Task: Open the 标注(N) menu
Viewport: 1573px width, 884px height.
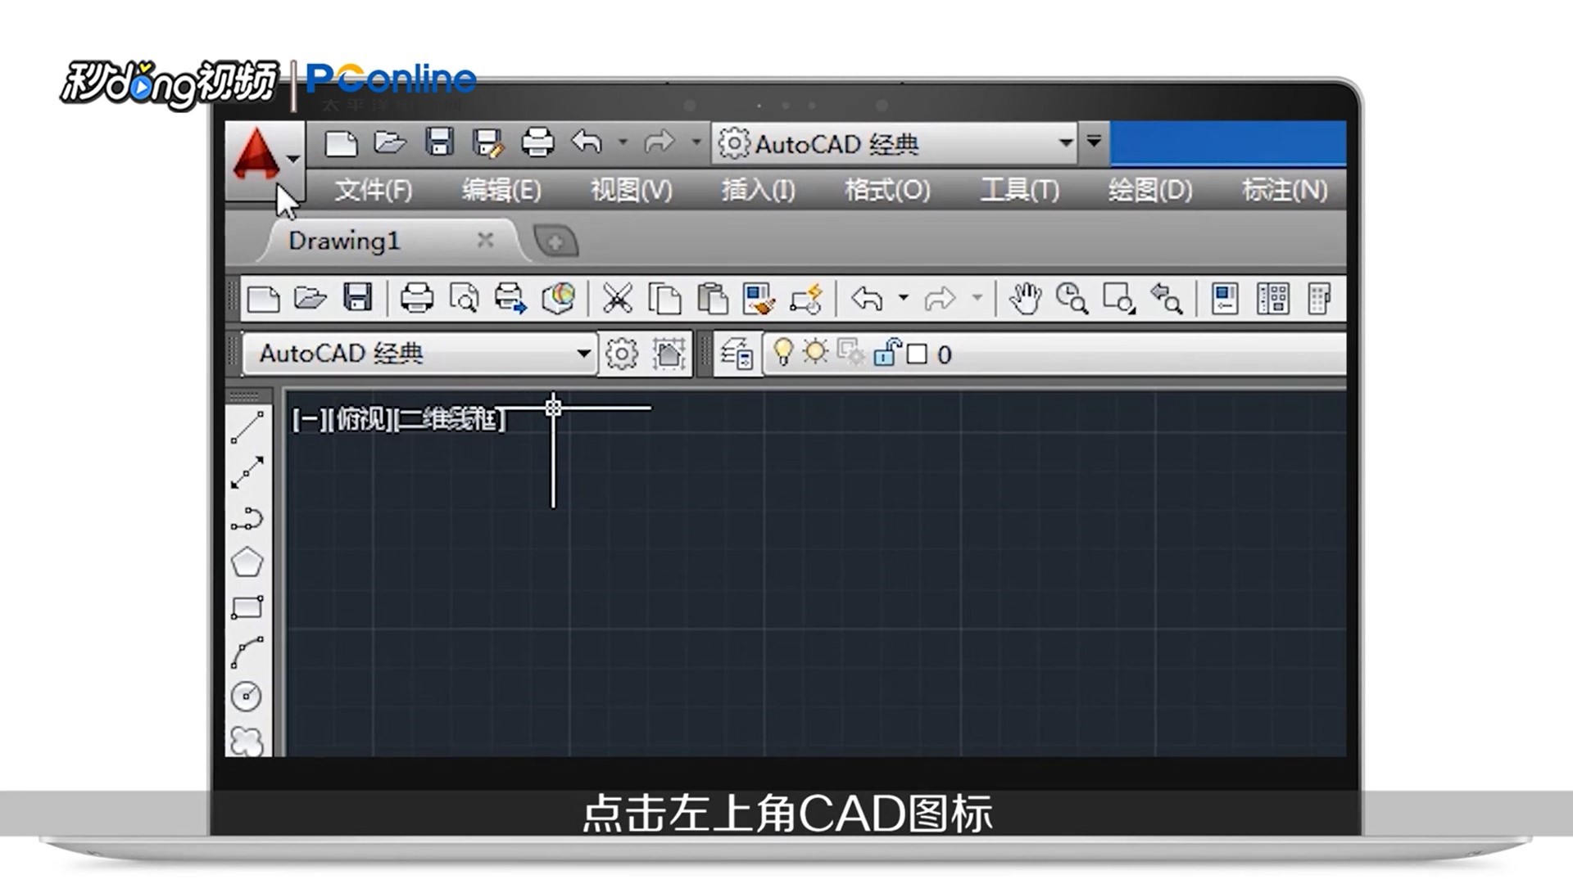Action: click(x=1284, y=190)
